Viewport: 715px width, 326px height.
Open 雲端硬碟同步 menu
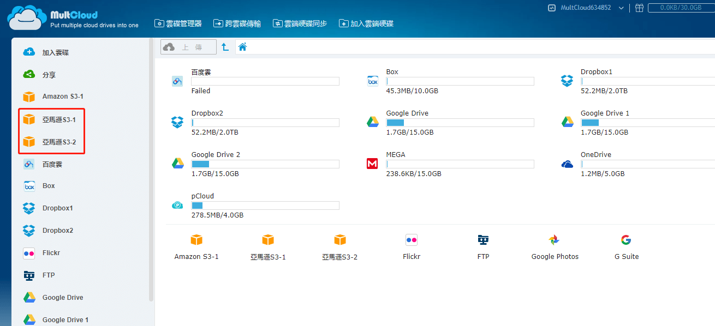[x=300, y=23]
